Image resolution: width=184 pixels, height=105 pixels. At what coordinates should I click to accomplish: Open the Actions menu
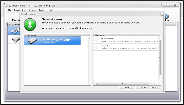point(32,10)
